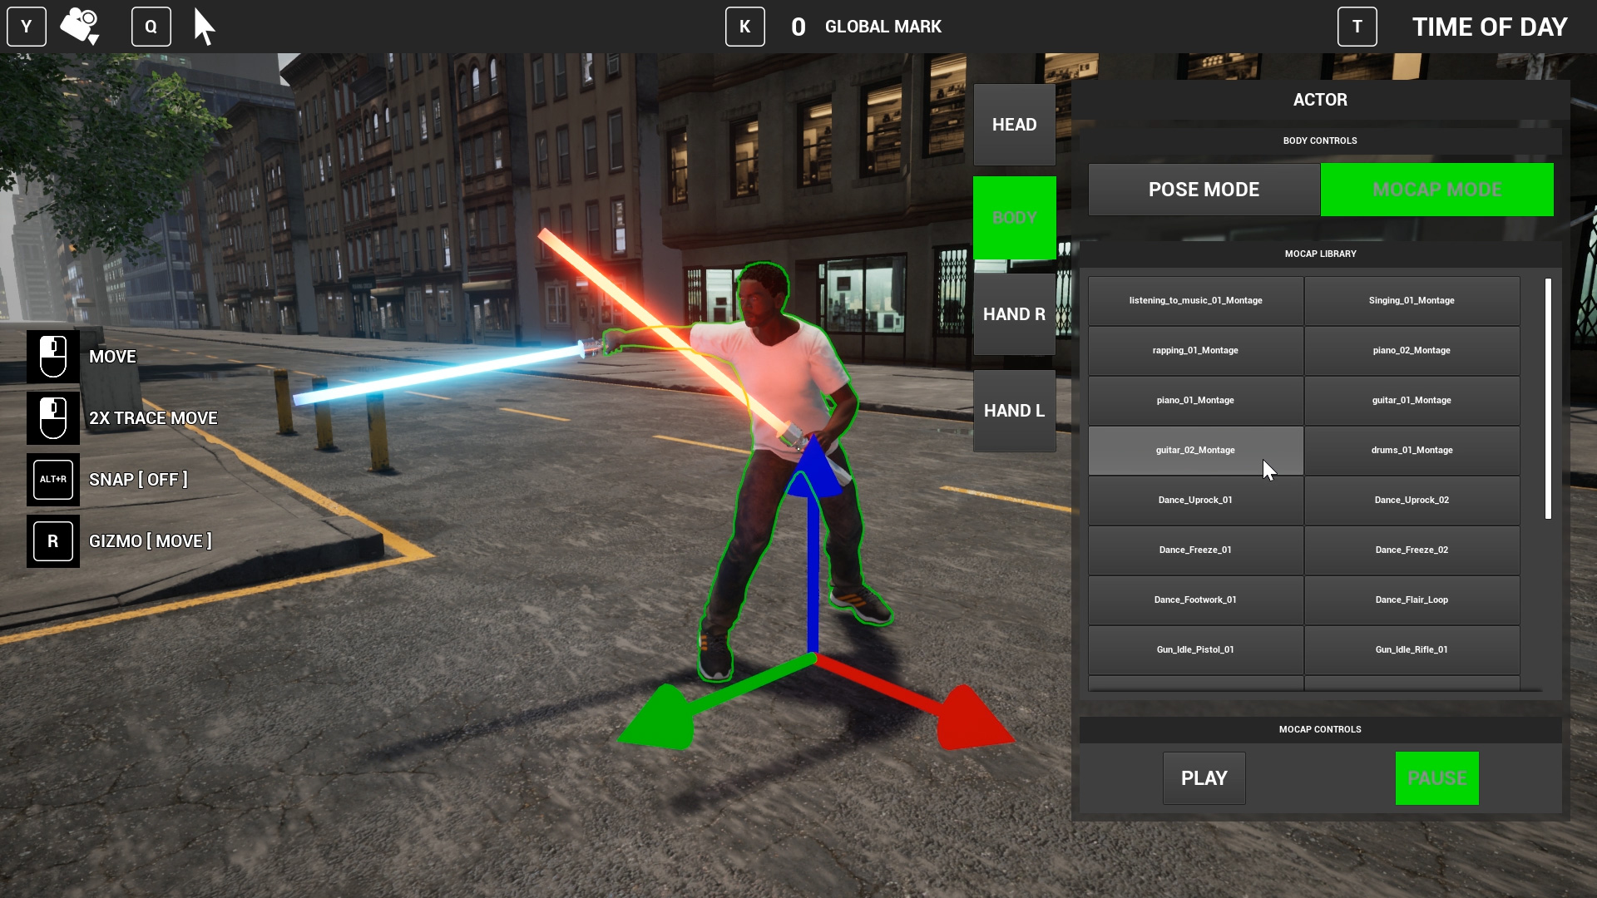Screen dimensions: 1597x898
Task: Select drums_01_Montage animation
Action: (x=1412, y=451)
